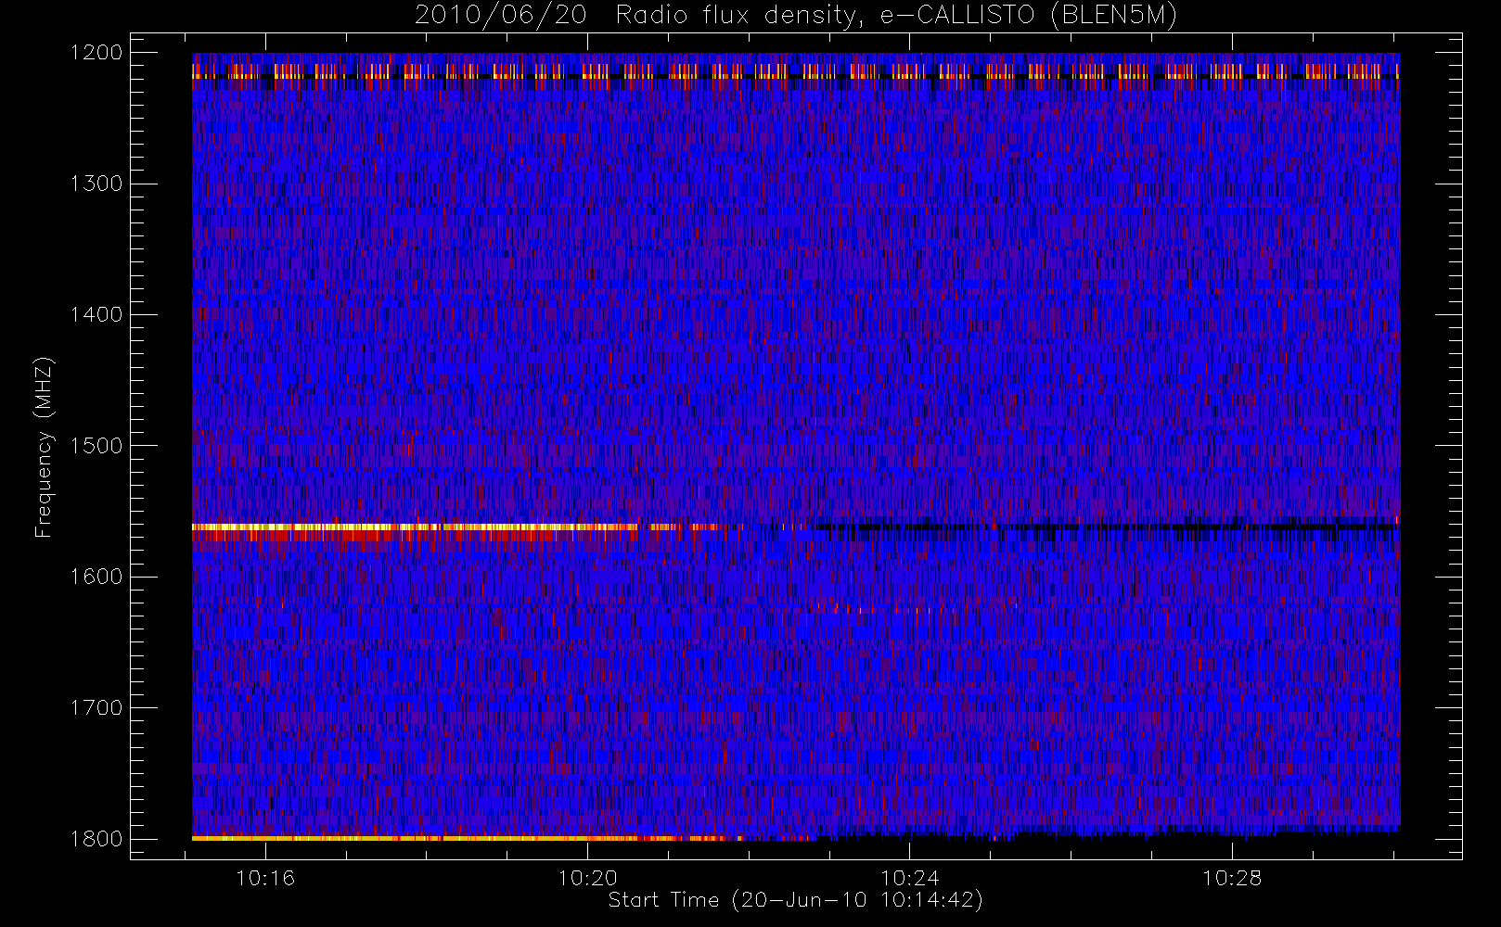Click the plot title text e-CALLISTO (BLEN5M)

pyautogui.click(x=1029, y=16)
